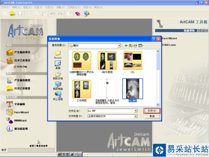Open the 文件 menu
The width and height of the screenshot is (209, 157).
5,7
